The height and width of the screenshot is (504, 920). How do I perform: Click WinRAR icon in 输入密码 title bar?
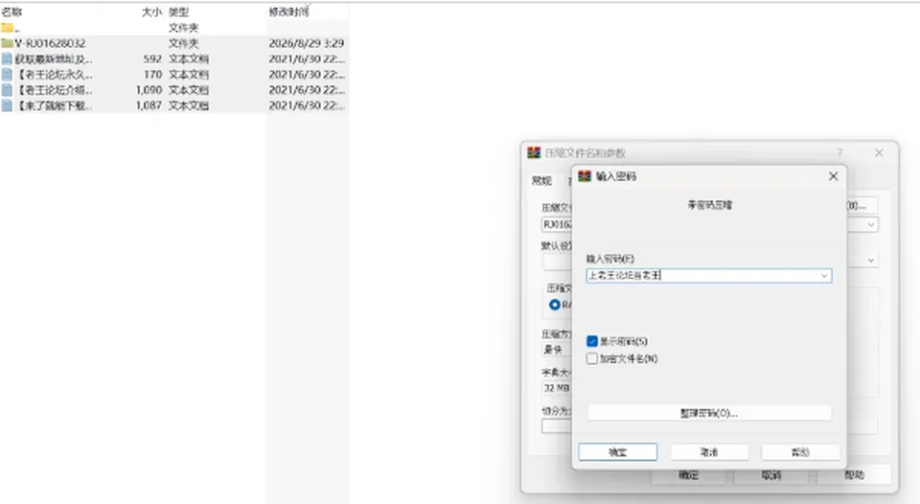[x=585, y=176]
